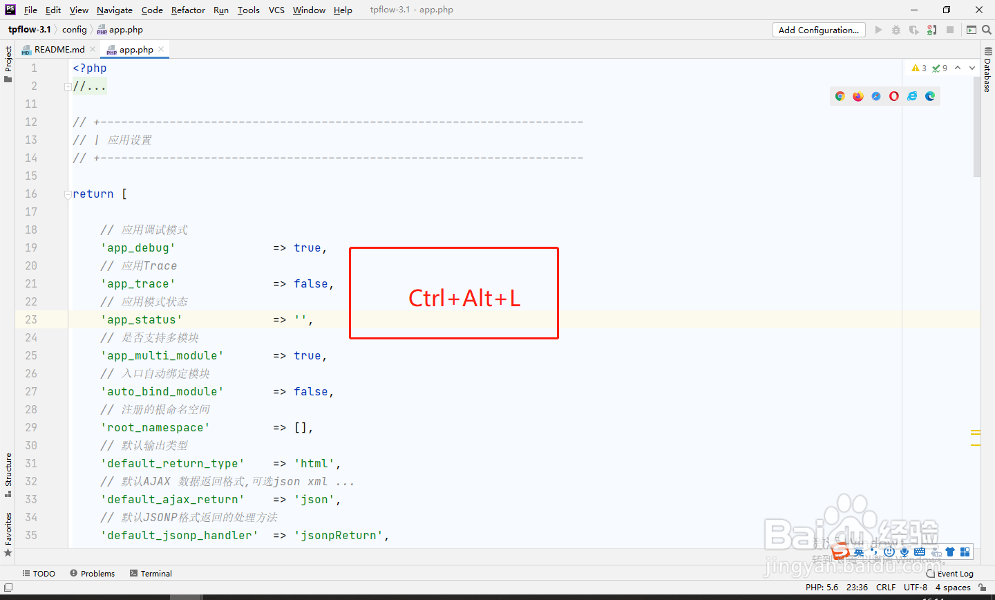Toggle Sogou Chinese/English mode
The height and width of the screenshot is (600, 995).
858,552
